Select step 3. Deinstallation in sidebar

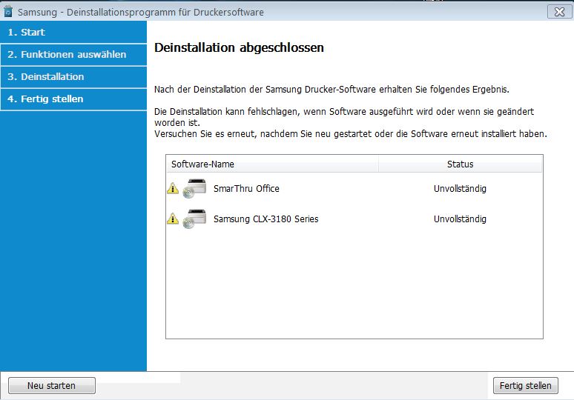click(x=73, y=77)
